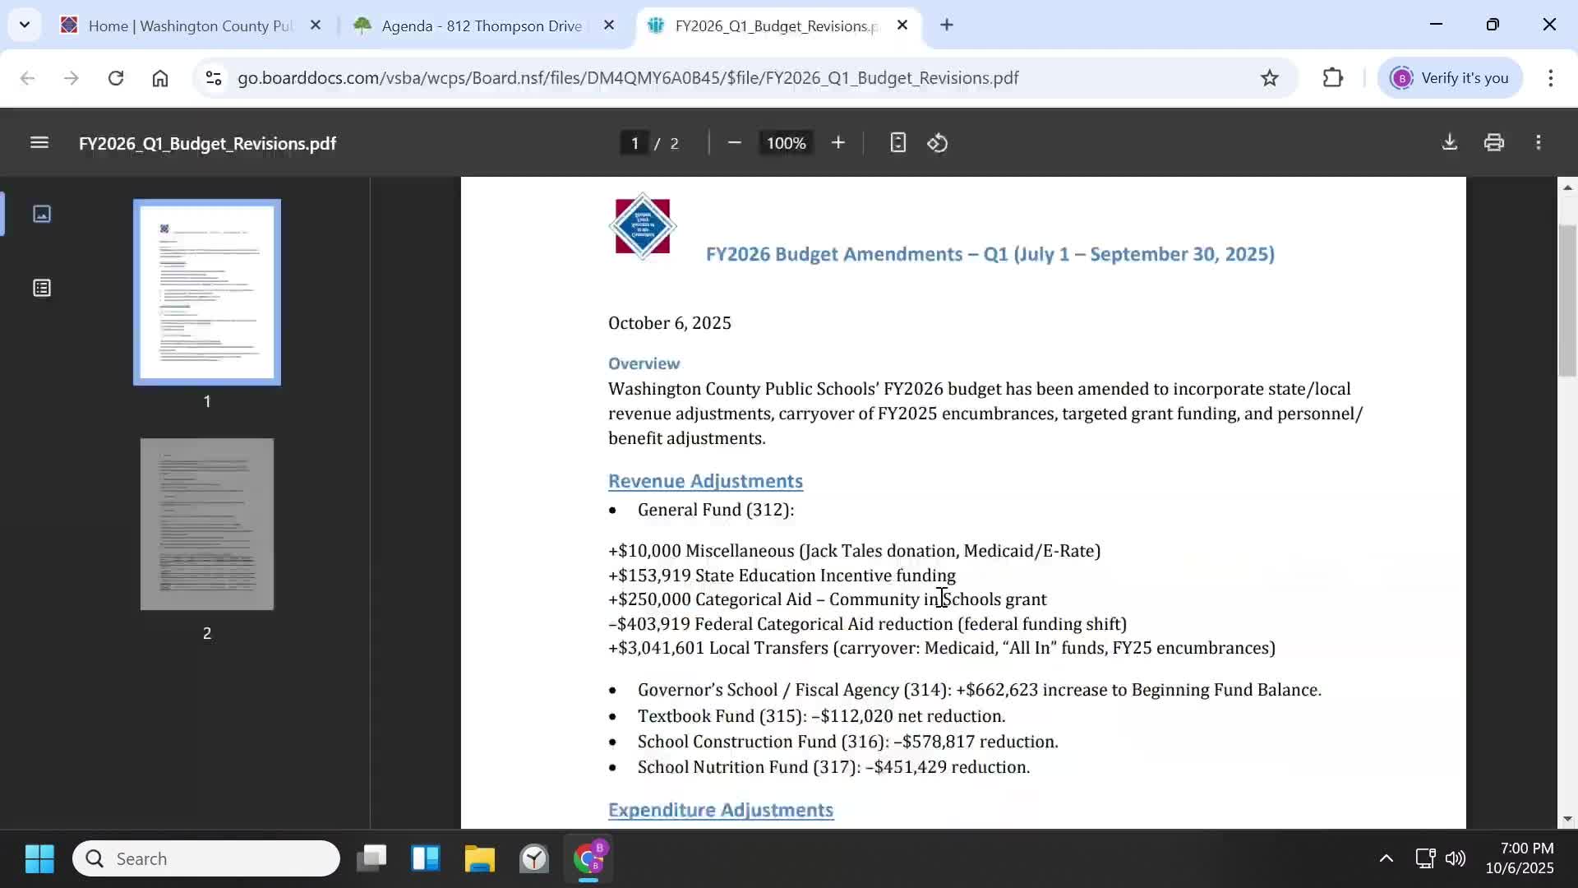
Task: Switch to Agenda - 812 Thompson Drive tab
Action: (x=482, y=25)
